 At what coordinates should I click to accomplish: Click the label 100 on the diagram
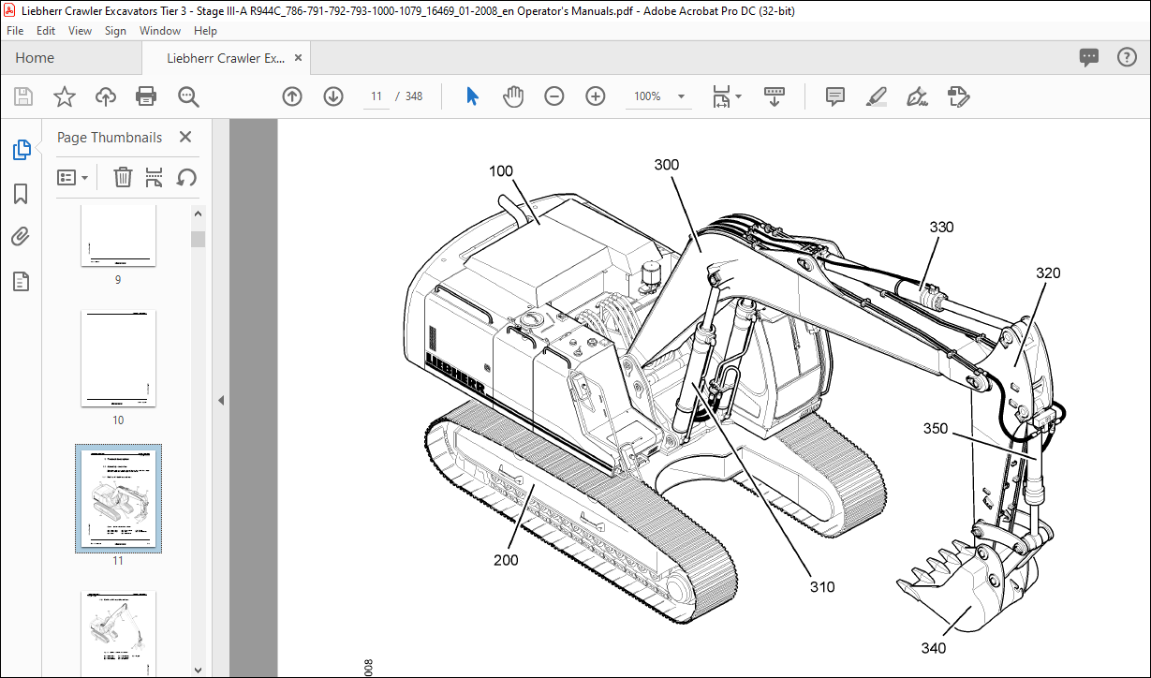501,171
